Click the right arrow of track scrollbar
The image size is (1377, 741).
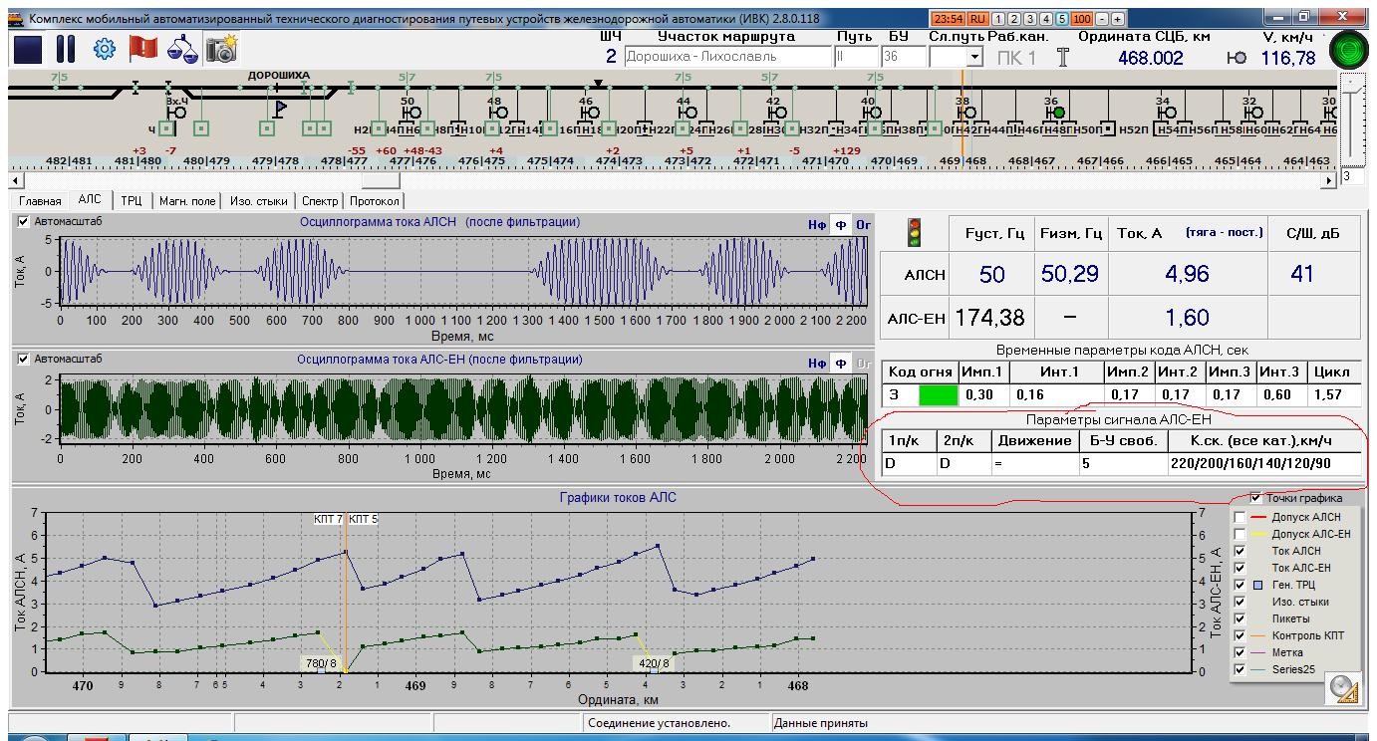pyautogui.click(x=1329, y=181)
